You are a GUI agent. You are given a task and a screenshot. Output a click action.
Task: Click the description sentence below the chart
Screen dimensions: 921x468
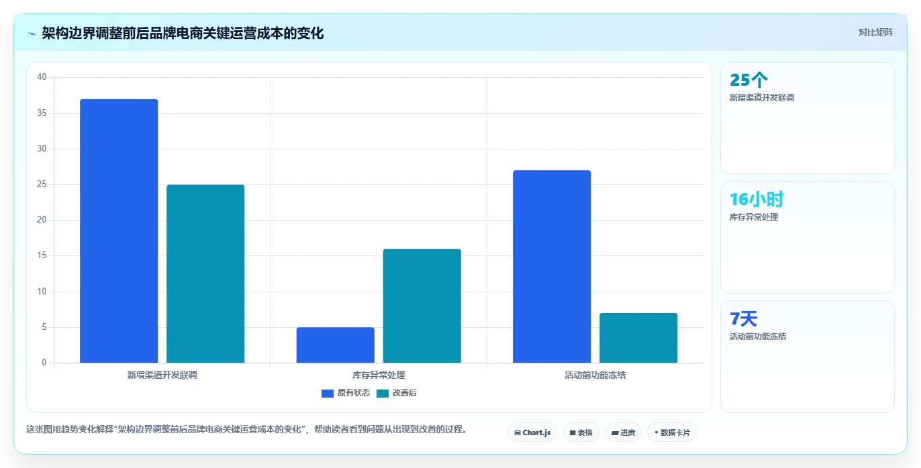246,430
